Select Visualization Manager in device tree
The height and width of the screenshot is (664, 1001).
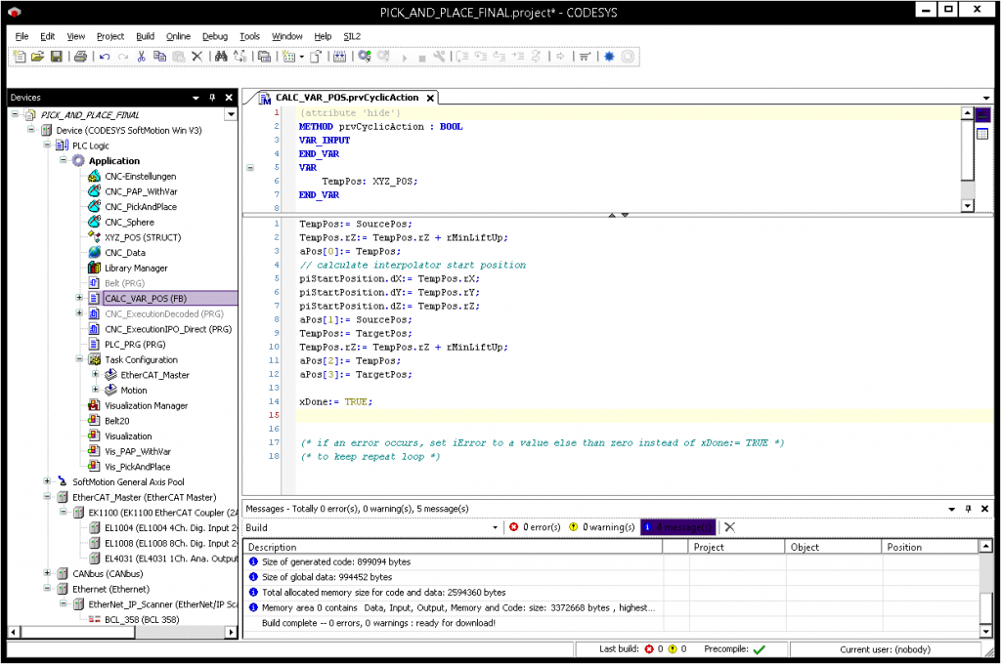coord(146,405)
